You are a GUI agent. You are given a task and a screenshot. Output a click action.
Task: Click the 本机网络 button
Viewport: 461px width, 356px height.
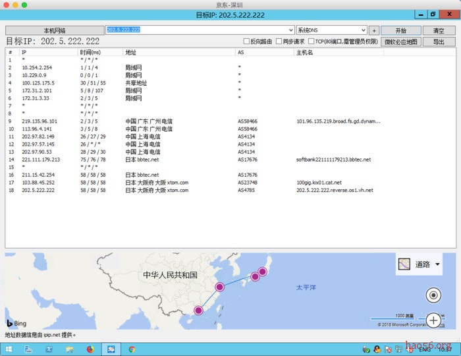[x=55, y=30]
